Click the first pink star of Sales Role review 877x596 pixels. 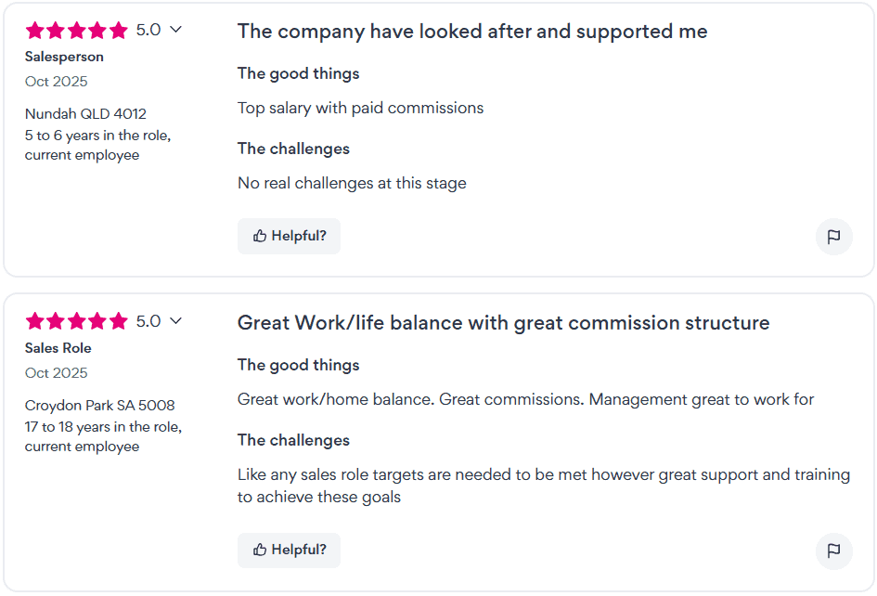click(35, 322)
